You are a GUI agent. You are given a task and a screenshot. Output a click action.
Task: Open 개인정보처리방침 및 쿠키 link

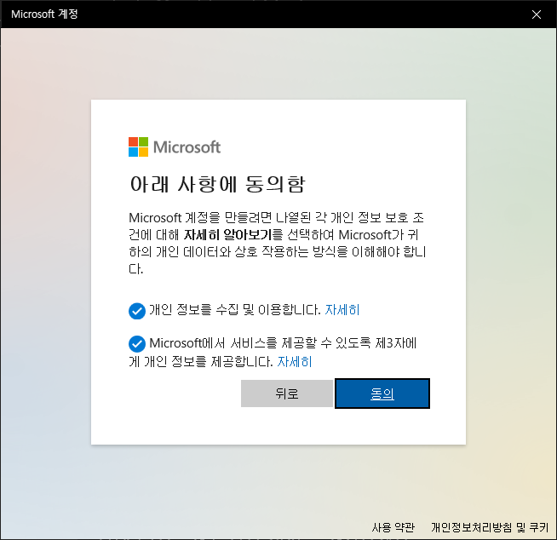tap(490, 527)
